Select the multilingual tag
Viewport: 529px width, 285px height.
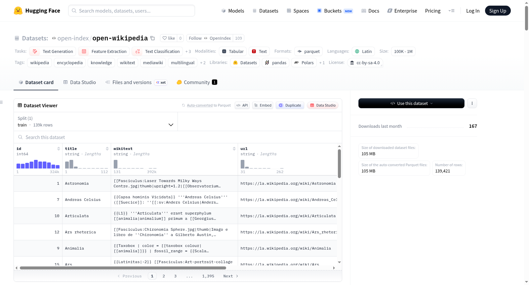click(x=183, y=63)
